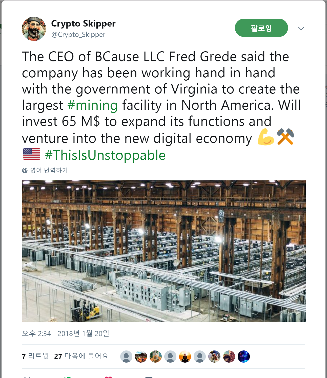Open the #ThisIsUnstoppable hashtag
Screen dimensions: 327x378
pyautogui.click(x=105, y=155)
